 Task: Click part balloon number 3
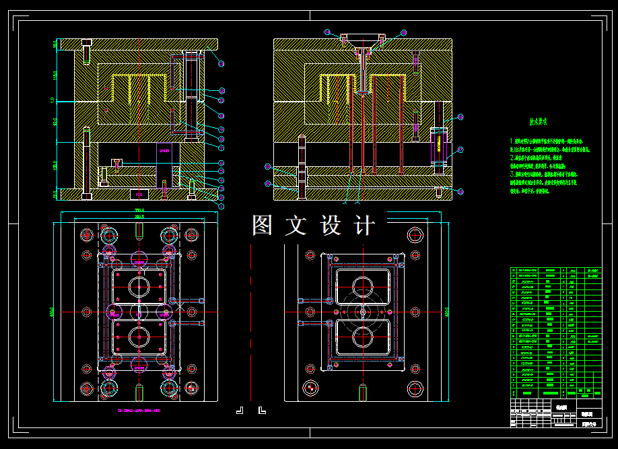pos(221,188)
